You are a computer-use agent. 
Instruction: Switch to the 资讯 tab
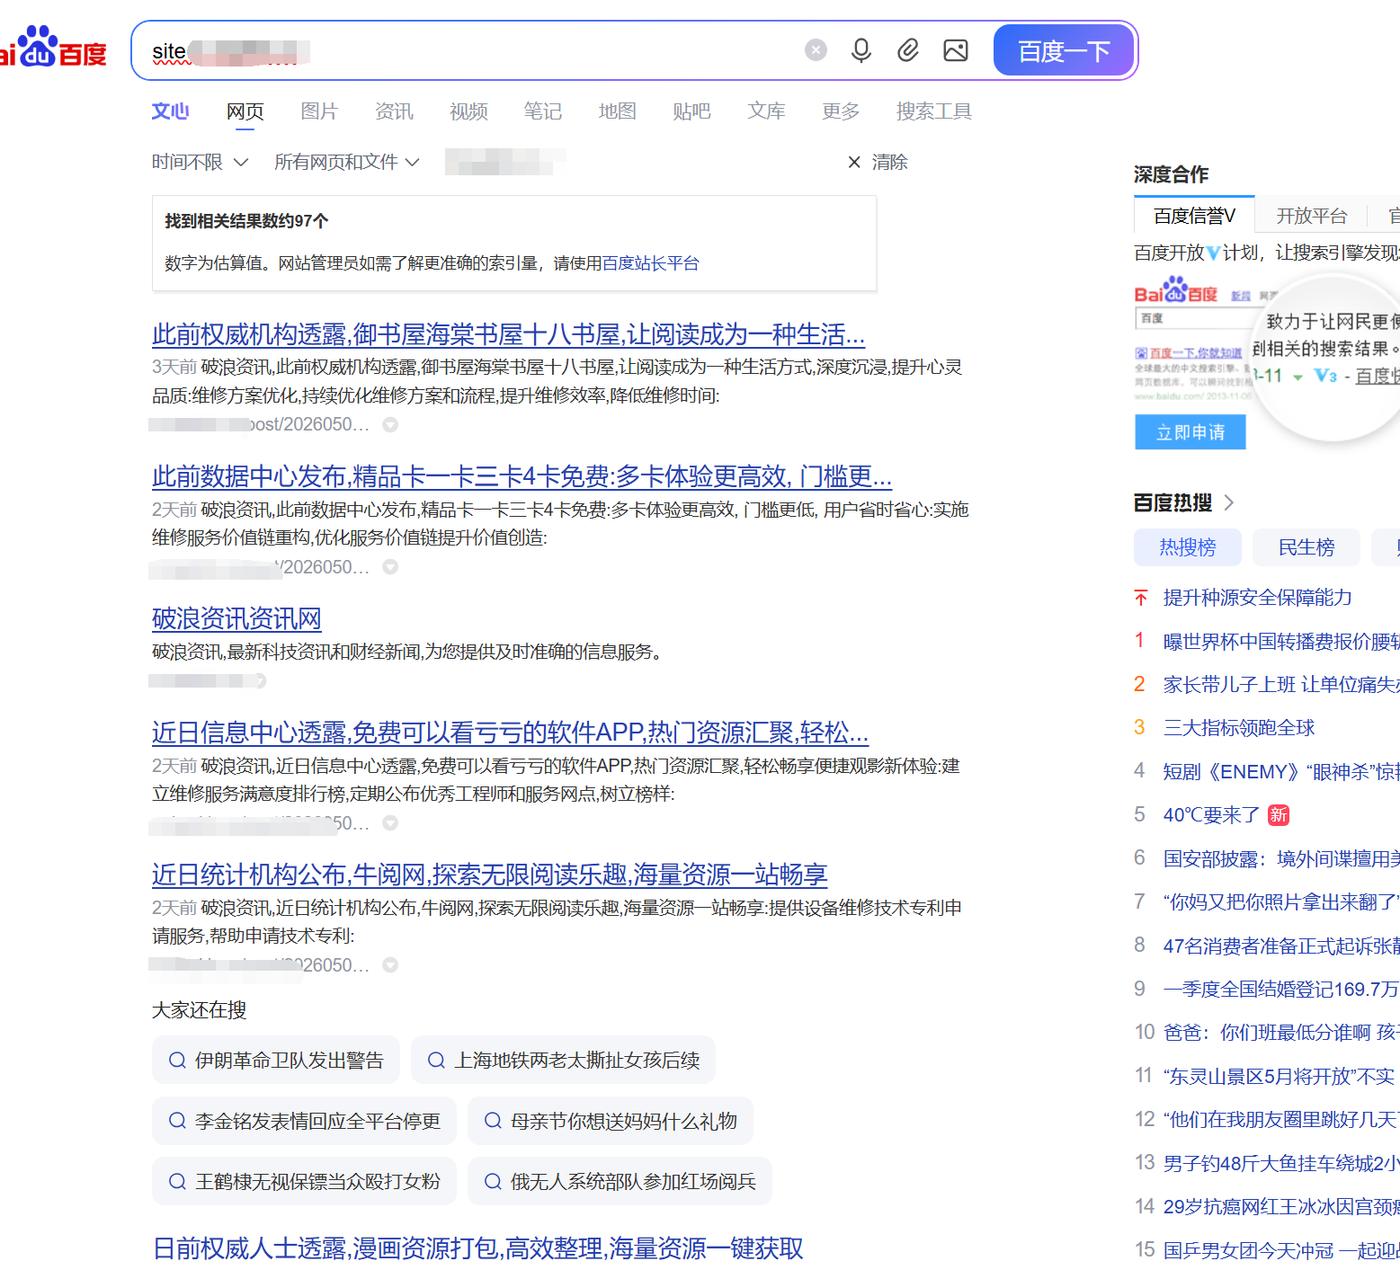click(x=394, y=111)
